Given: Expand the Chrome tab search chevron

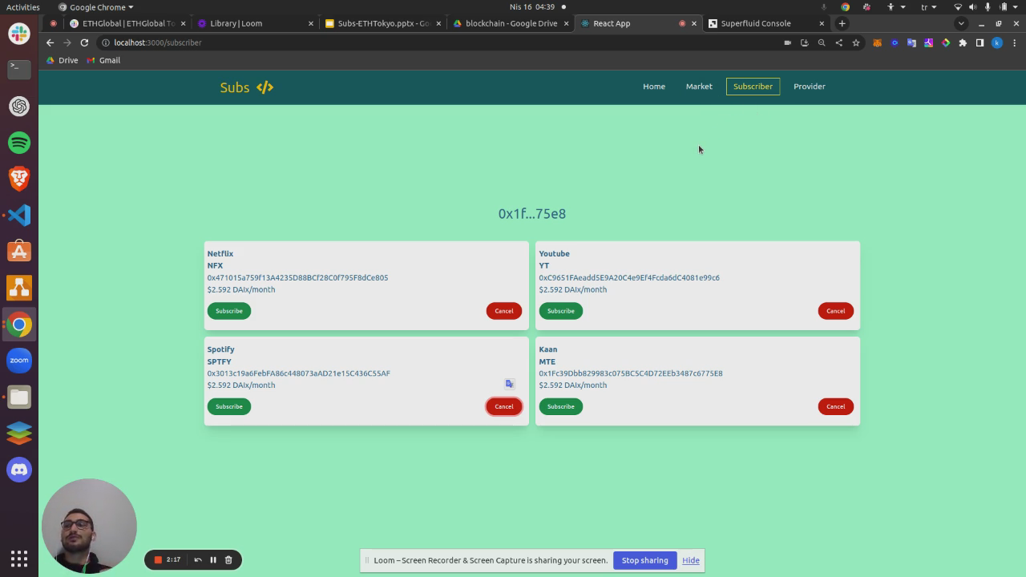Looking at the screenshot, I should click(961, 23).
